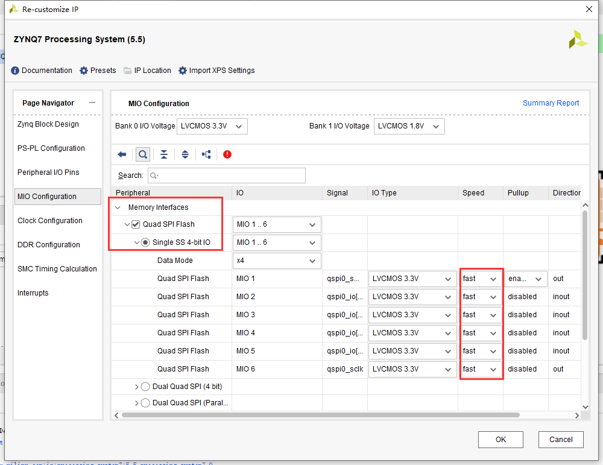Click the OK button
Image resolution: width=603 pixels, height=465 pixels.
click(500, 440)
